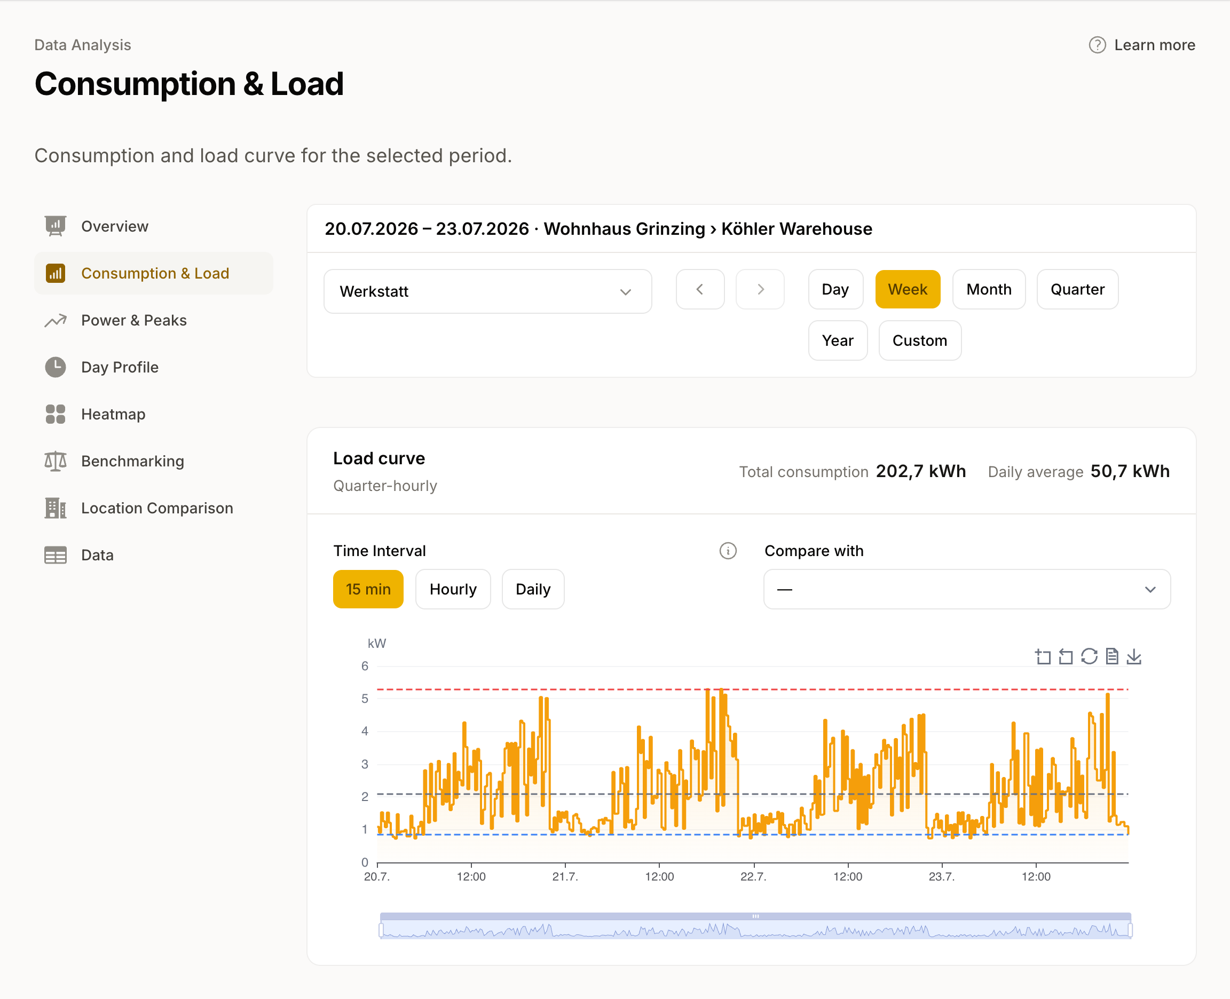Select the Year period
The height and width of the screenshot is (999, 1230).
click(837, 340)
